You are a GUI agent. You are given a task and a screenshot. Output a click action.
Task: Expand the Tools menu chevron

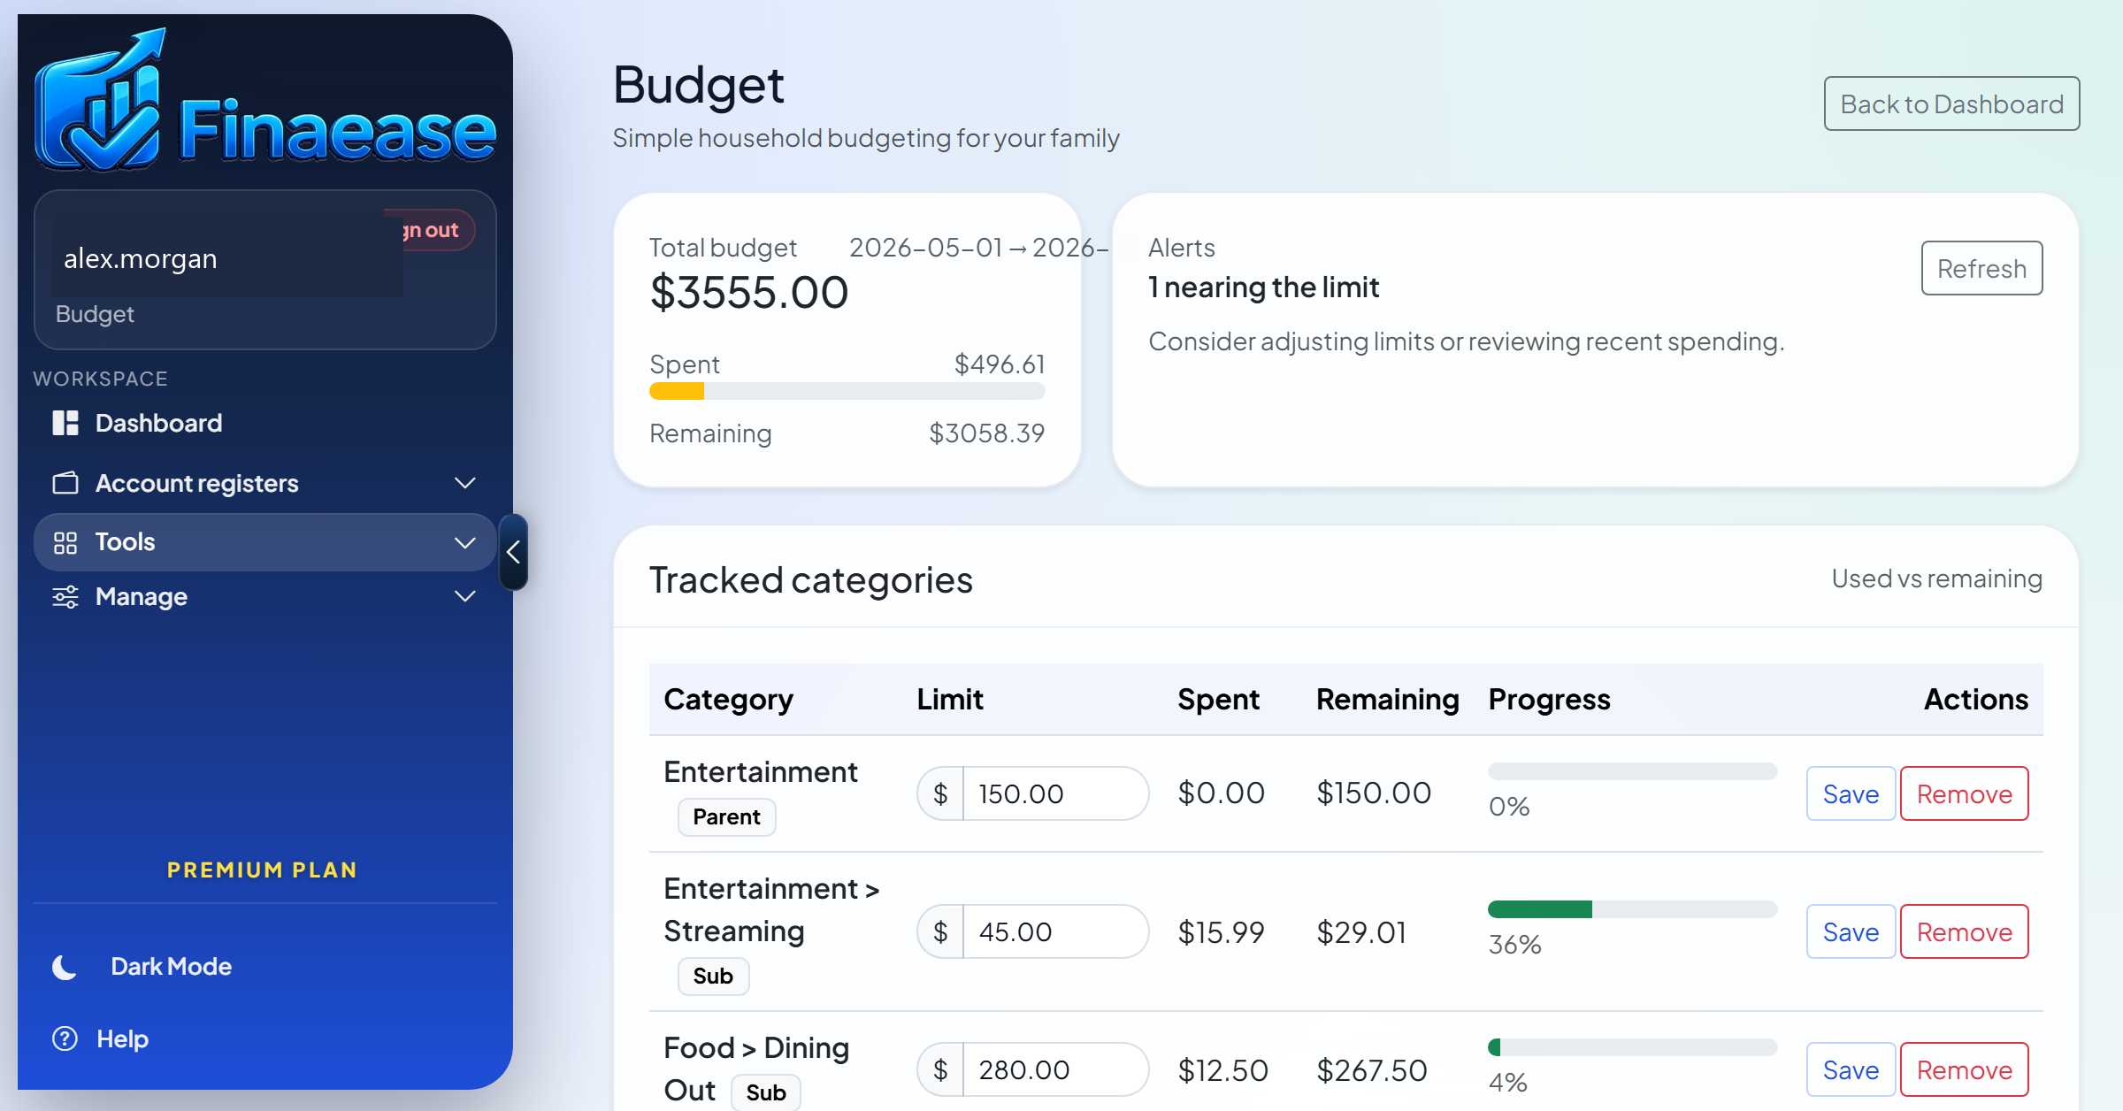(x=465, y=542)
